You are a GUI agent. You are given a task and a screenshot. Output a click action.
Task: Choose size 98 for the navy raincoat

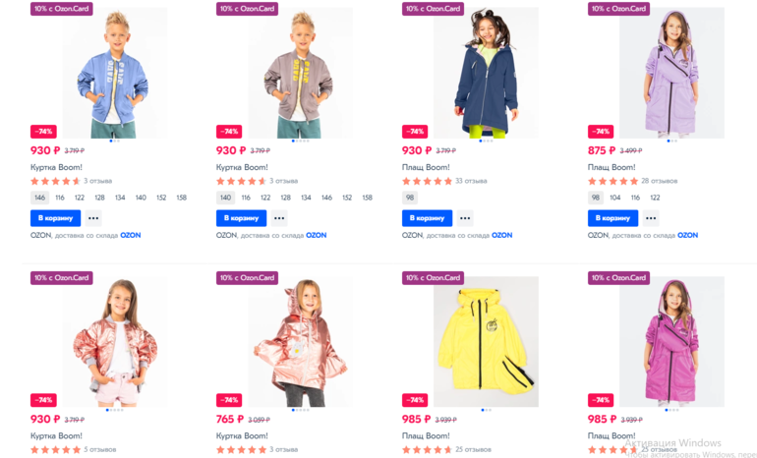(x=410, y=198)
